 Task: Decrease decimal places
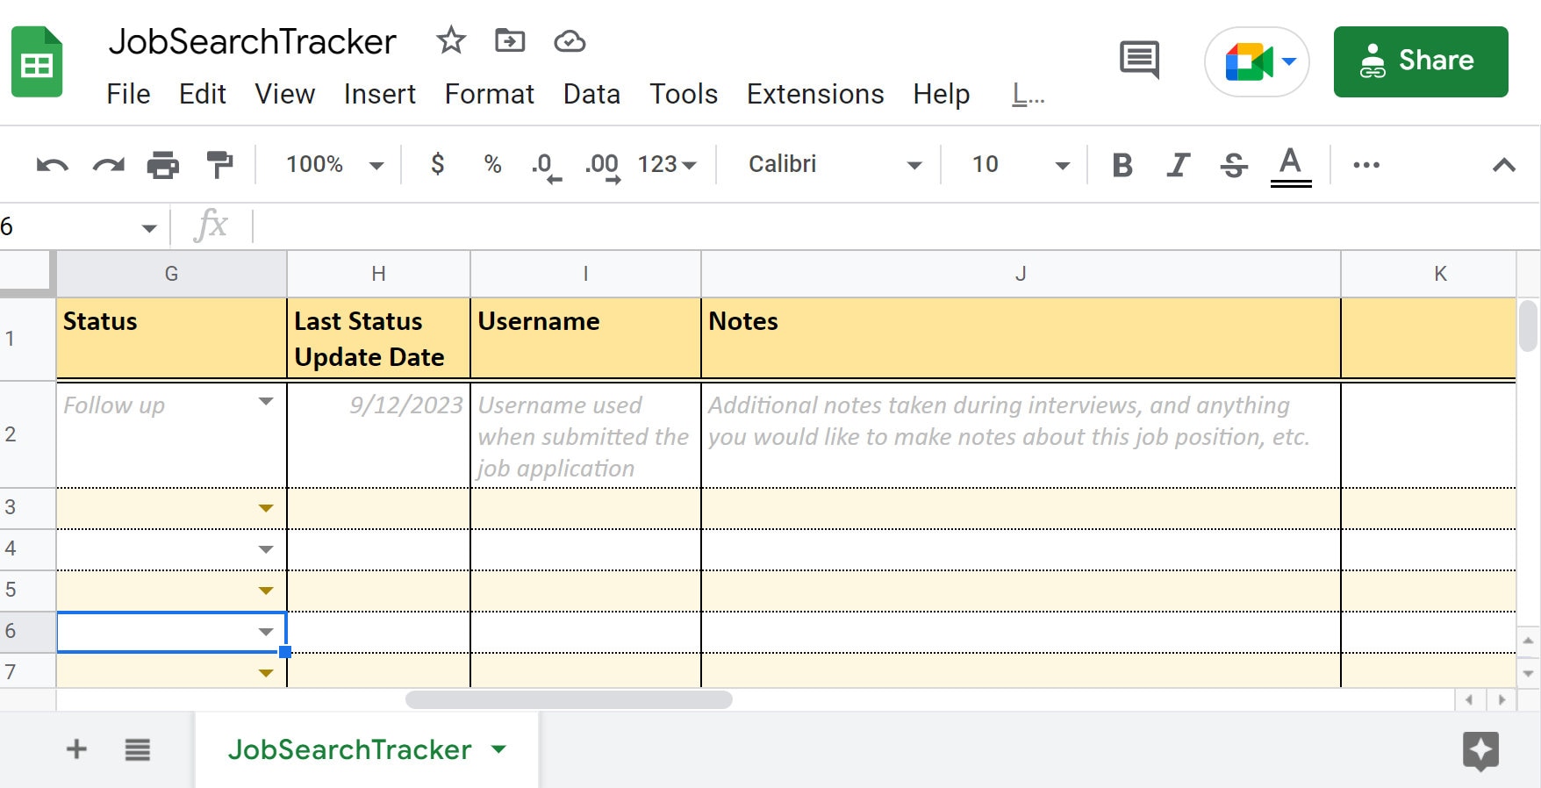point(546,166)
